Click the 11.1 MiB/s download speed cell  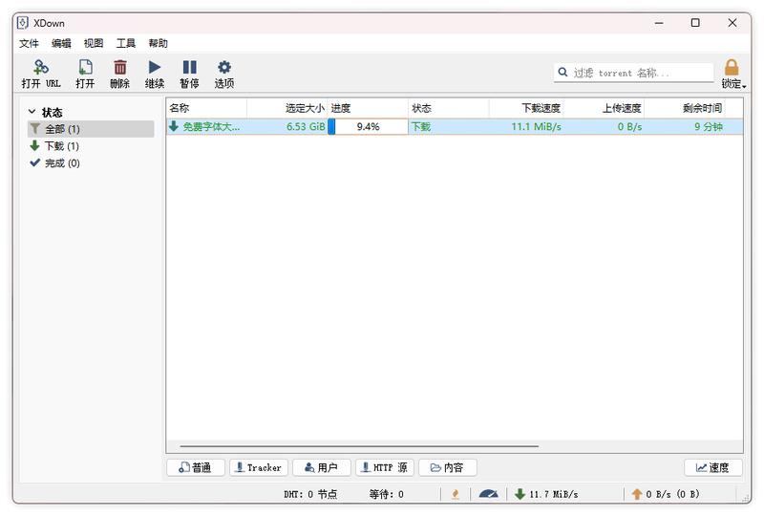point(536,126)
